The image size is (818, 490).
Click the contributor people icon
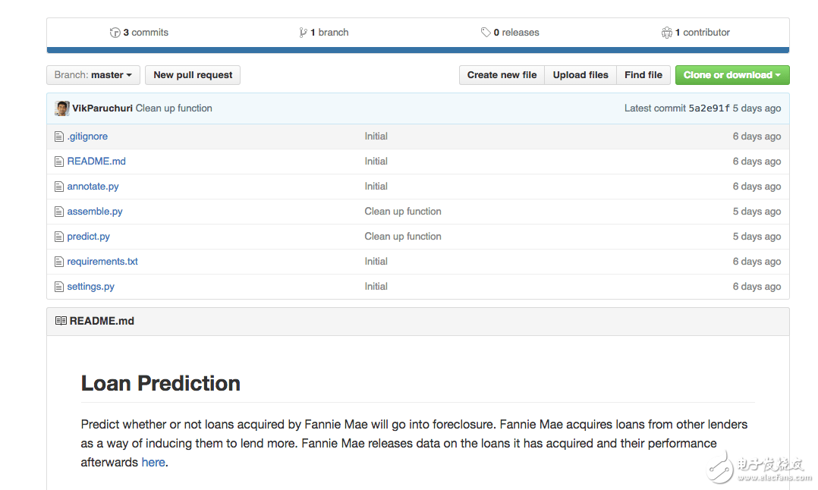666,33
